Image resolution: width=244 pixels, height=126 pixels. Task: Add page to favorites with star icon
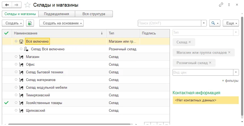(x=27, y=5)
